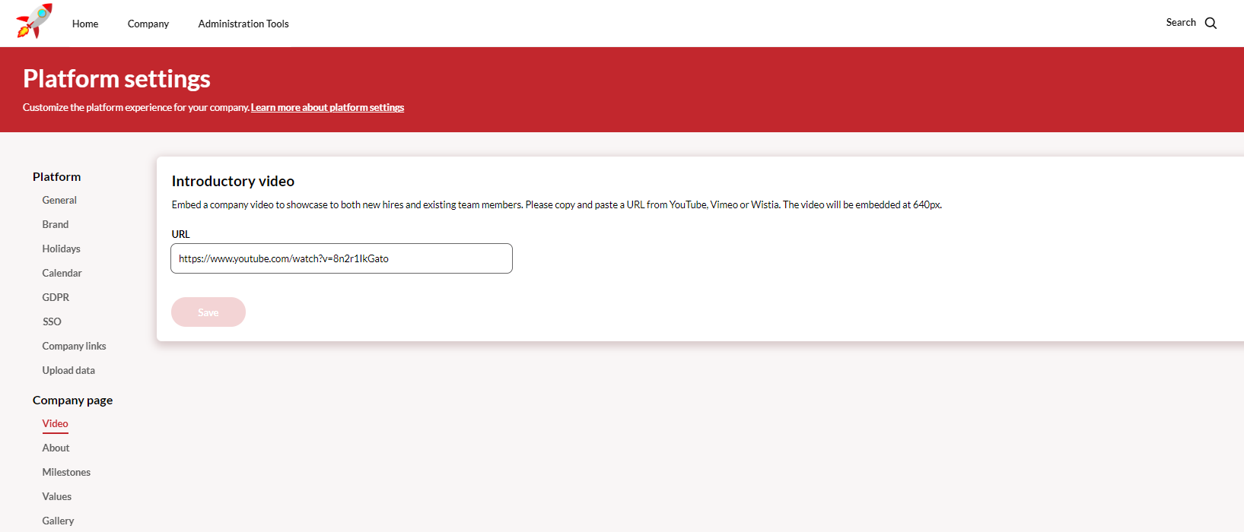Viewport: 1244px width, 532px height.
Task: Select Company links in sidebar
Action: [x=74, y=347]
